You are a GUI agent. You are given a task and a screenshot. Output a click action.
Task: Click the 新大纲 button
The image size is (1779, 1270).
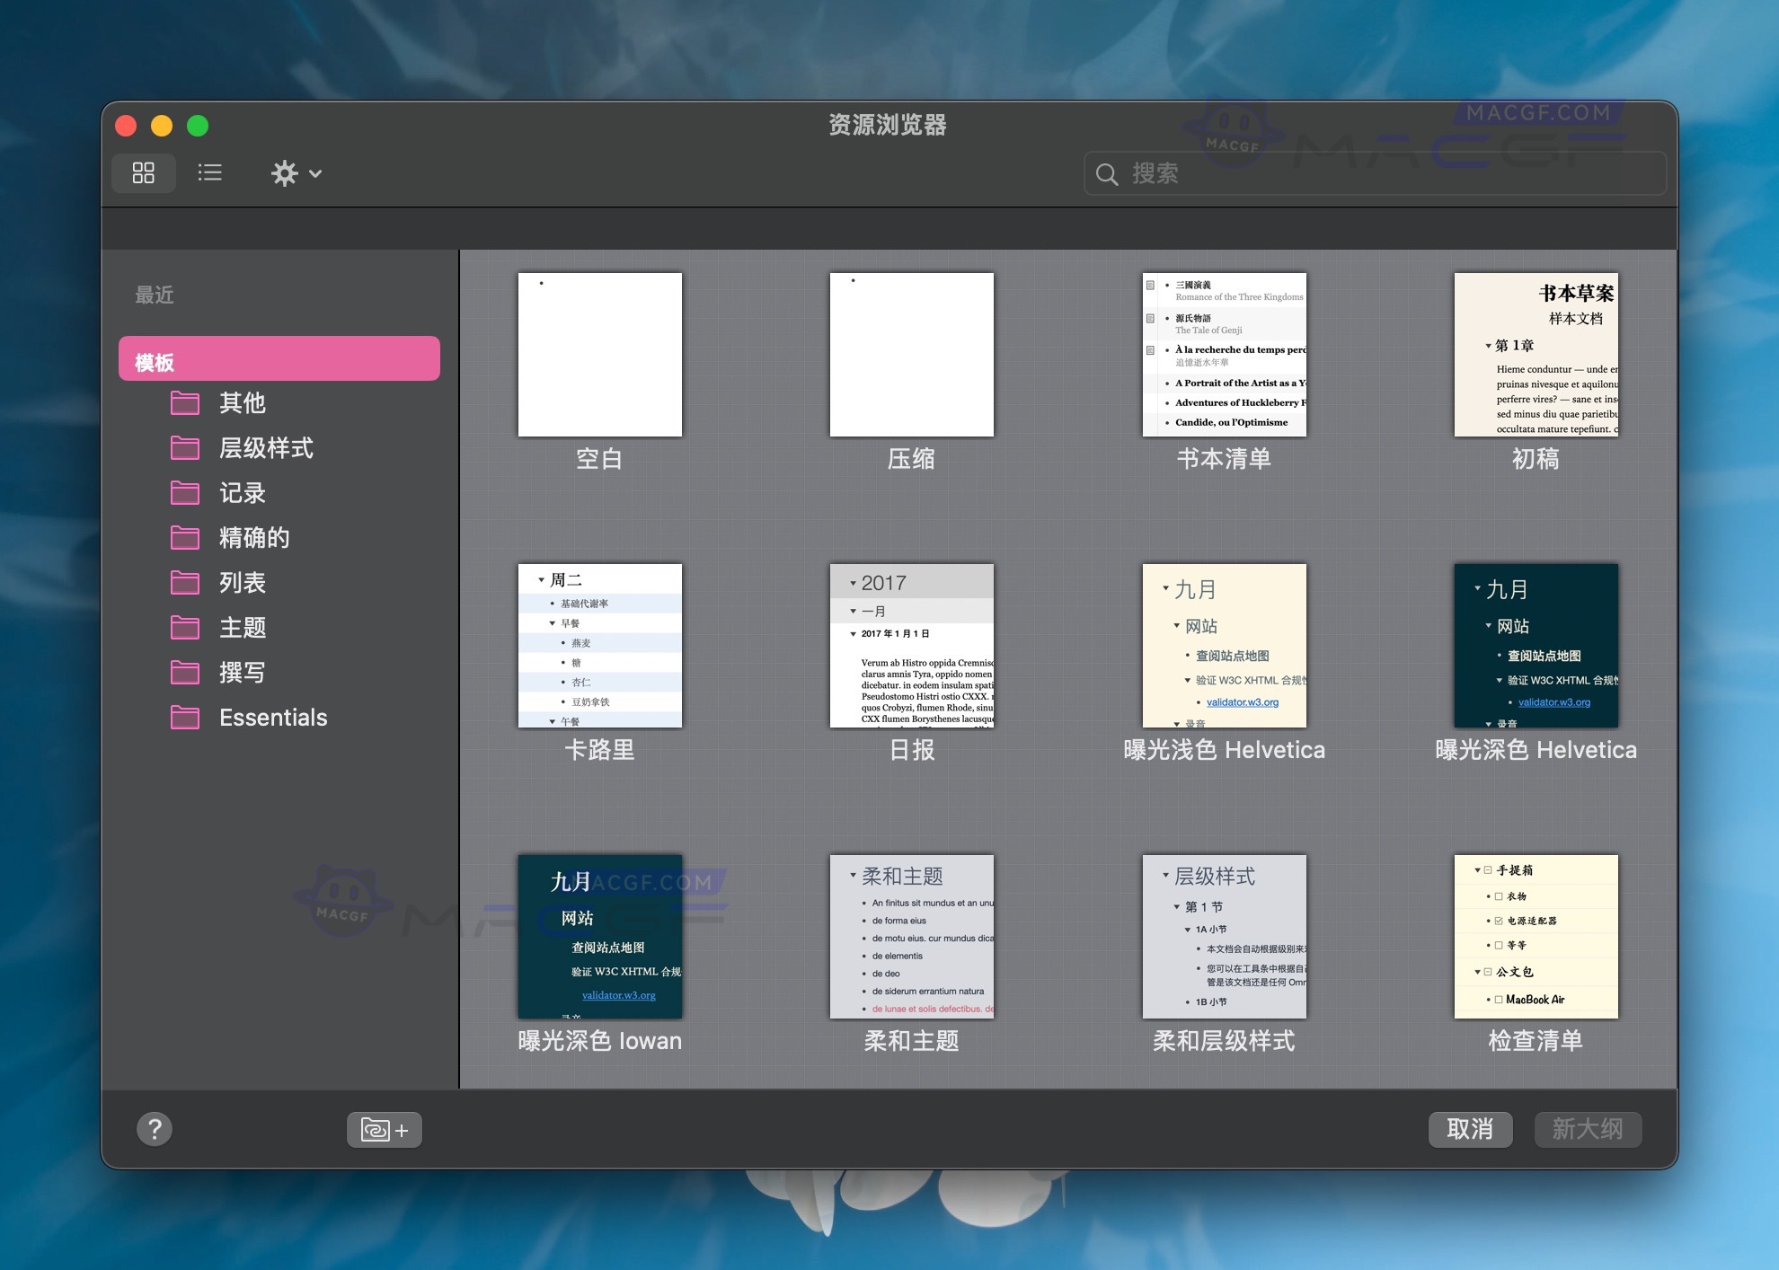click(x=1588, y=1129)
